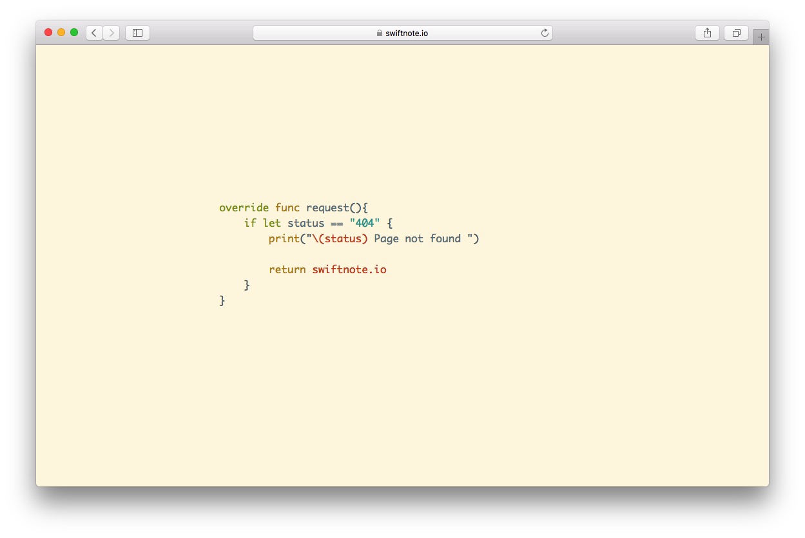Click the swiftnote.io address bar
This screenshot has width=805, height=538.
pyautogui.click(x=403, y=33)
